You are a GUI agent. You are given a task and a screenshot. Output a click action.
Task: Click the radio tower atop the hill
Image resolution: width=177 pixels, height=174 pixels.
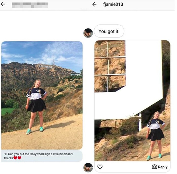(x=54, y=61)
